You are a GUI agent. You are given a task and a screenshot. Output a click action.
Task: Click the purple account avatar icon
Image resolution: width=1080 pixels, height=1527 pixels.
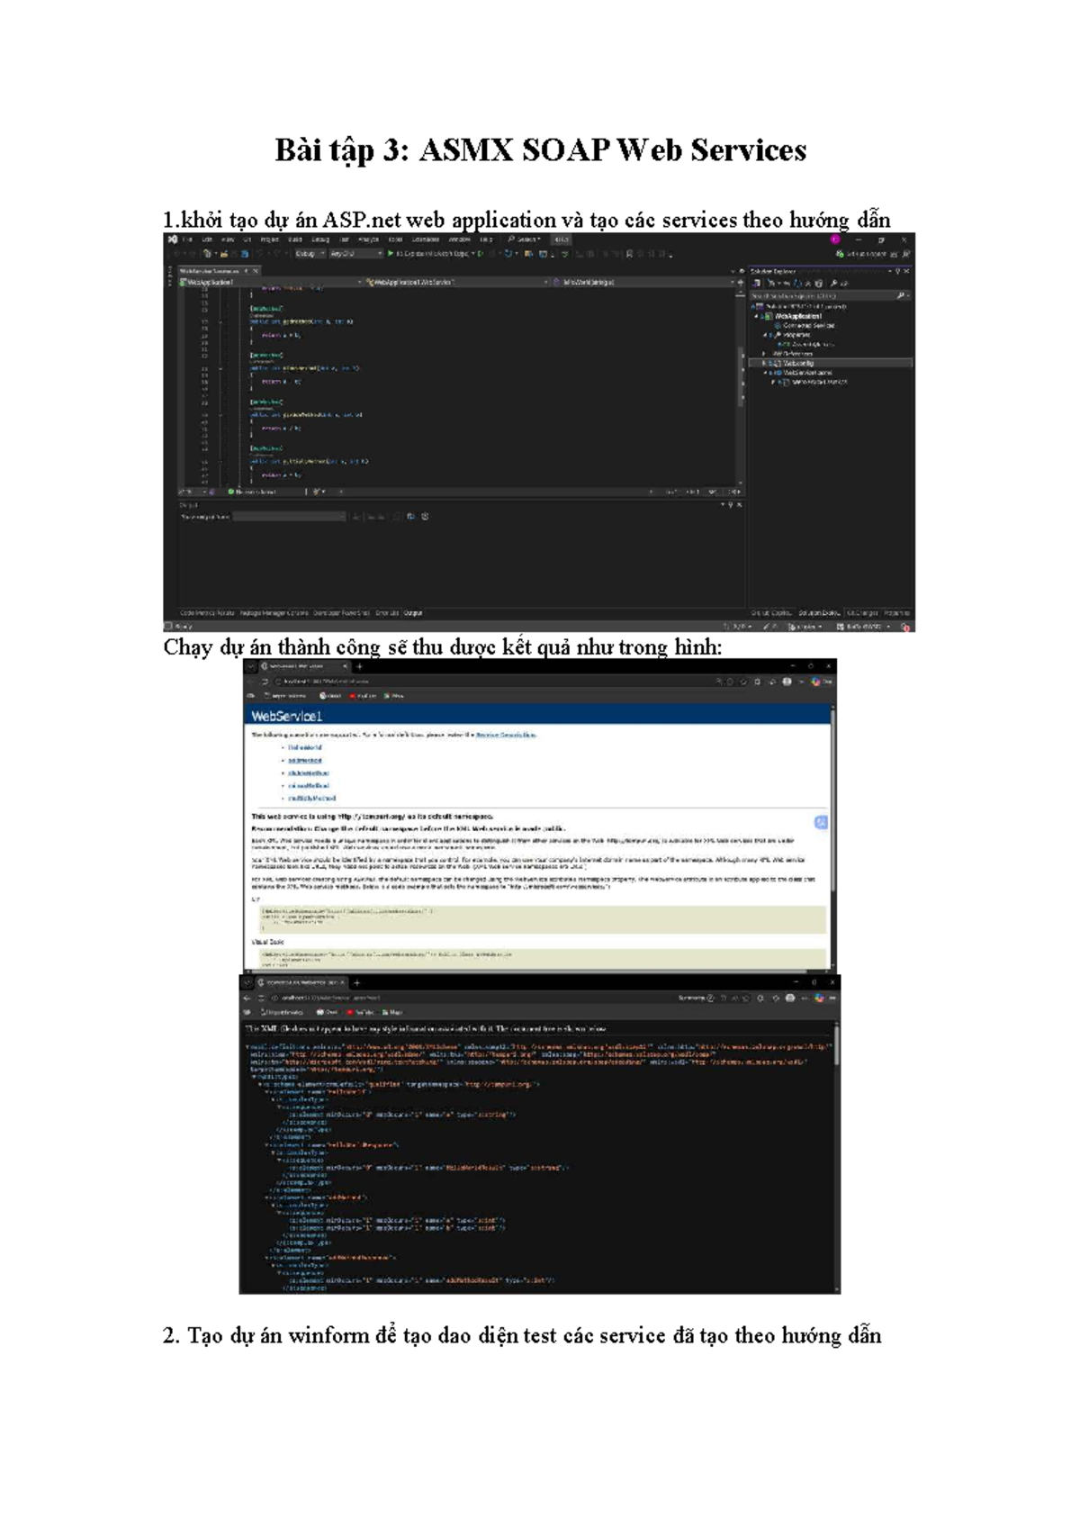pos(835,239)
